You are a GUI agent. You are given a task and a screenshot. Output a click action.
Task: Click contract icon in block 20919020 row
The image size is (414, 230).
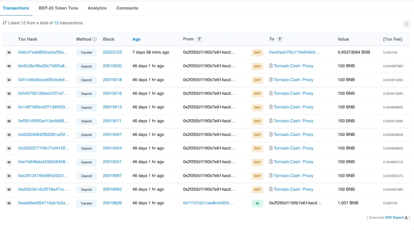pyautogui.click(x=271, y=66)
